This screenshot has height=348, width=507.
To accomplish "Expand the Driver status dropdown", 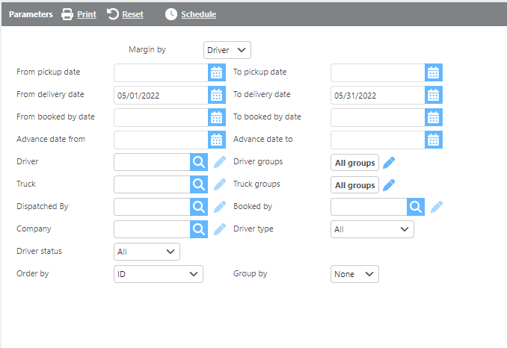I will coord(147,252).
